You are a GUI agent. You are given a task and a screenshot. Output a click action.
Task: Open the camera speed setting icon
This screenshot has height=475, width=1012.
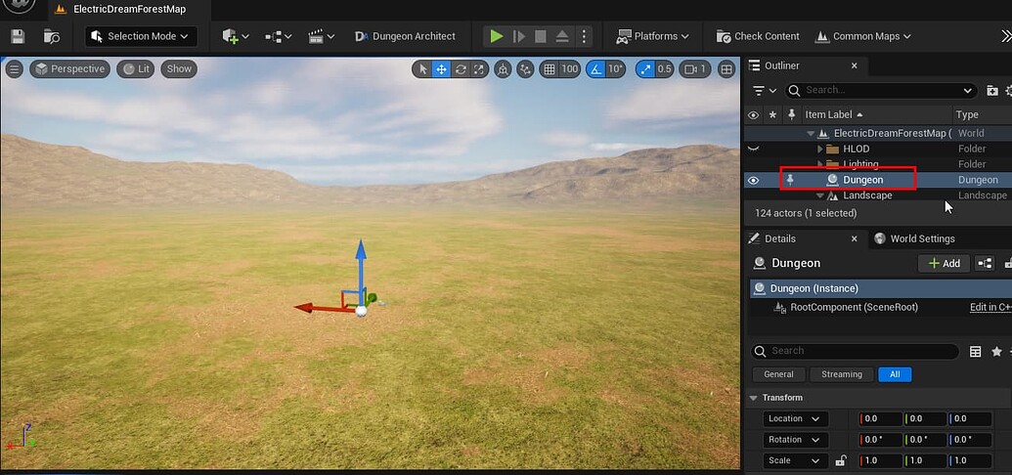694,69
